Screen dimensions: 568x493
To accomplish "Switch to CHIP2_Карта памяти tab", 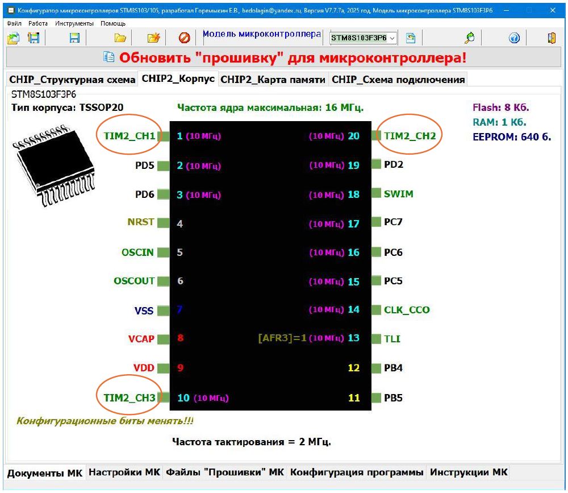I will point(273,80).
